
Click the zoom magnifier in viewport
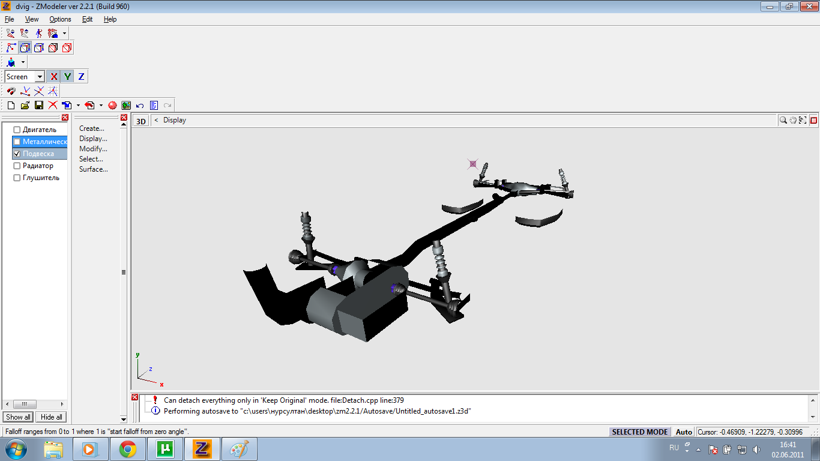[783, 120]
